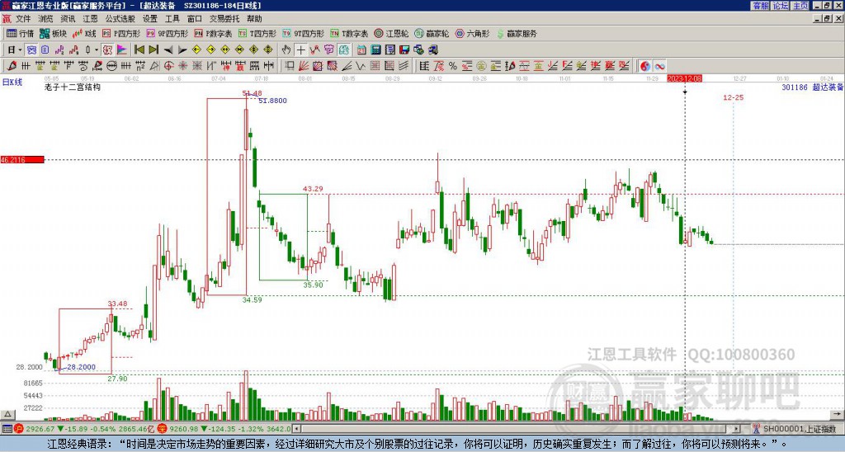Open the 公式选股 menu
The image size is (845, 452).
tap(120, 19)
